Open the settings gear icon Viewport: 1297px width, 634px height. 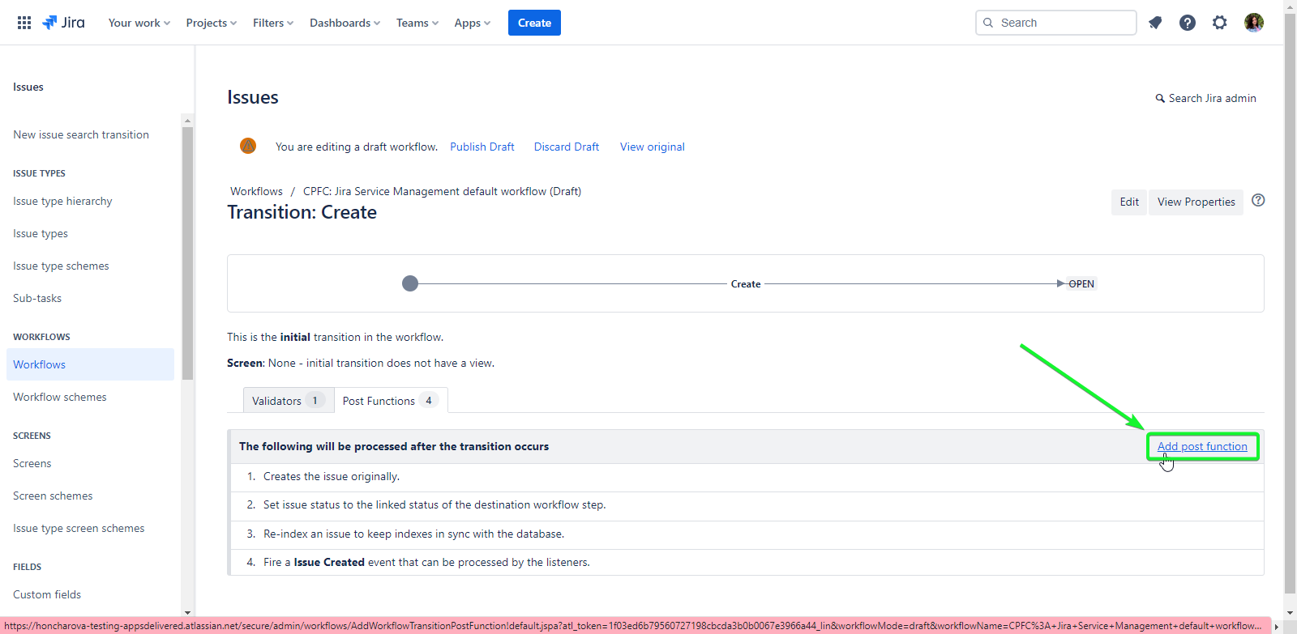coord(1220,23)
